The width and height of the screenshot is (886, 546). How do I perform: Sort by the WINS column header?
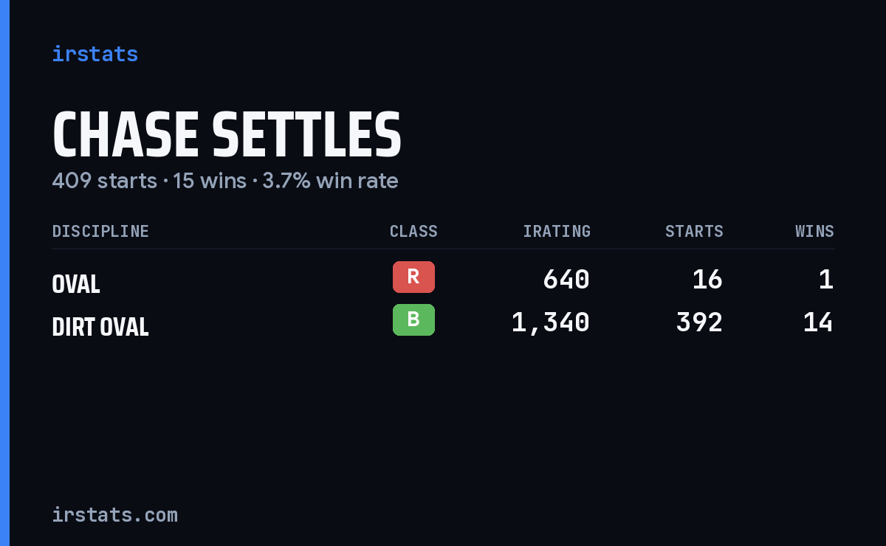(x=814, y=231)
